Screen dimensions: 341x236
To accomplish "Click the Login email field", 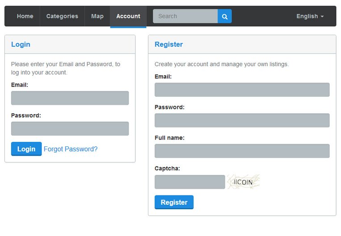I will [x=70, y=98].
